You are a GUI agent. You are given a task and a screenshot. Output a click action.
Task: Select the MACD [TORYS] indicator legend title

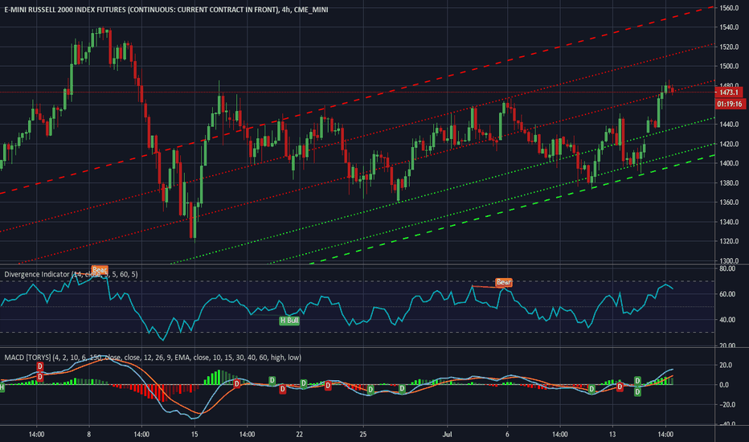coord(153,358)
